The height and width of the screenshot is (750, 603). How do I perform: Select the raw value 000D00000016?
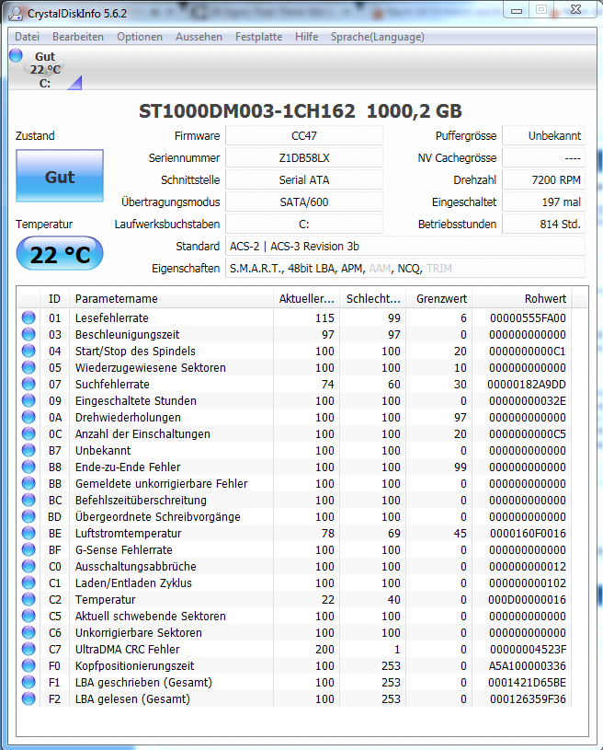(x=528, y=600)
